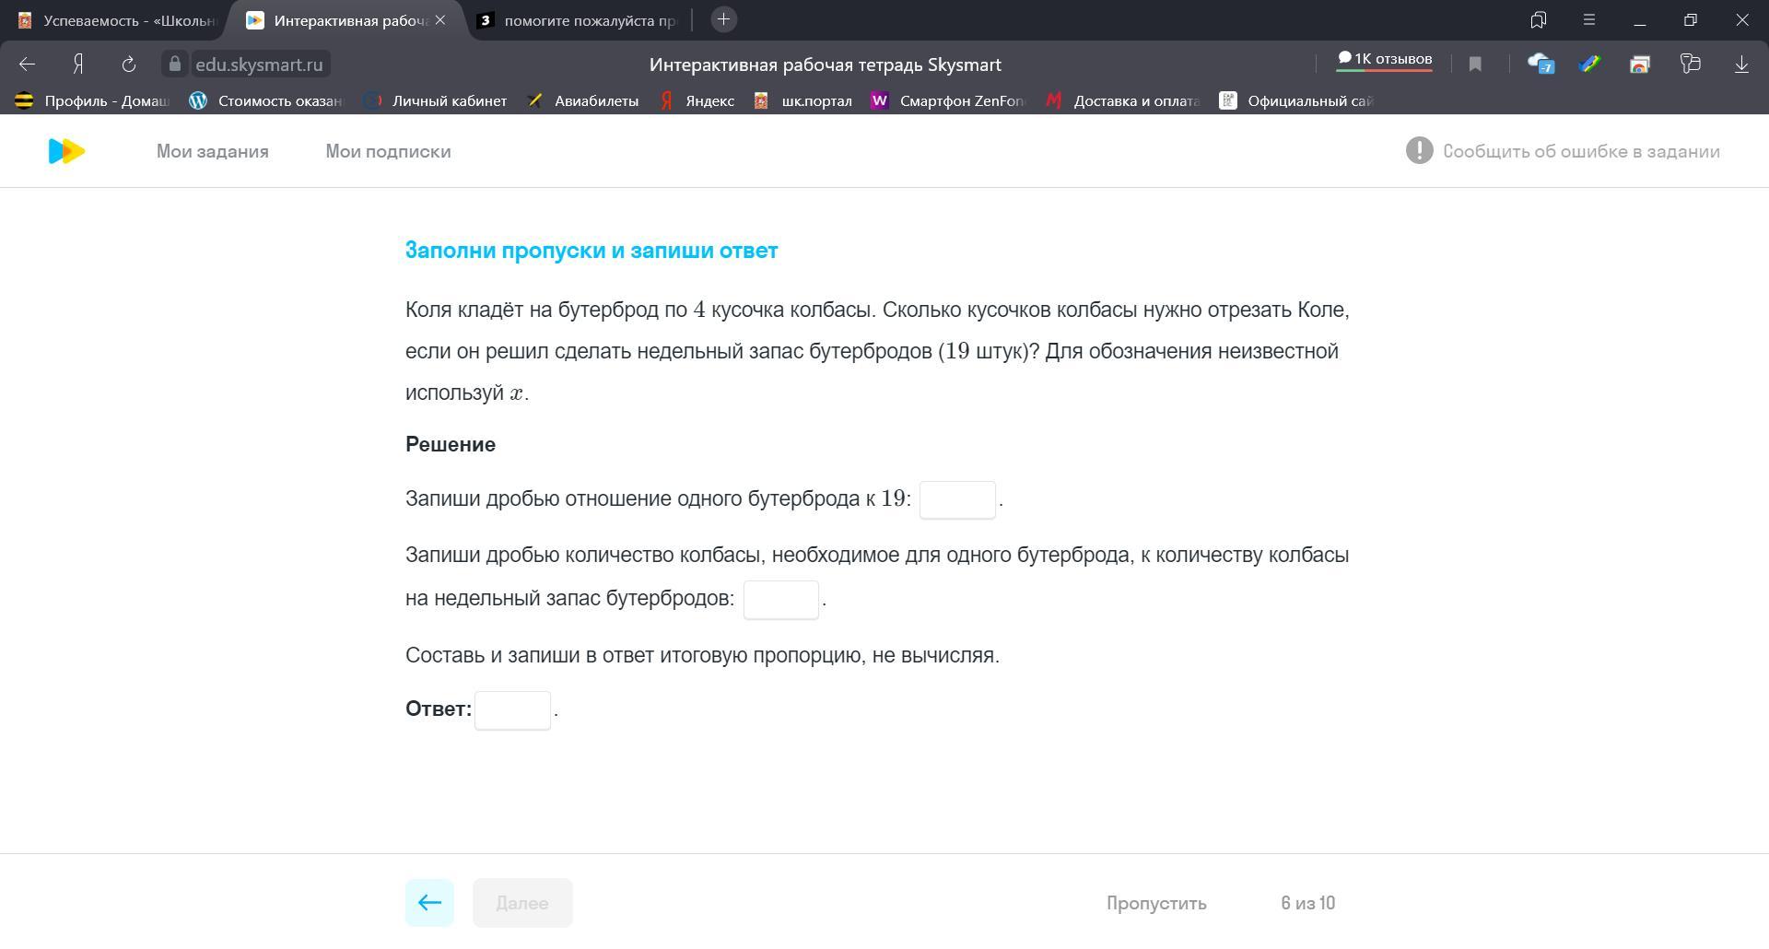Click the Авиабилеты bookmark
1769x949 pixels.
pos(583,101)
